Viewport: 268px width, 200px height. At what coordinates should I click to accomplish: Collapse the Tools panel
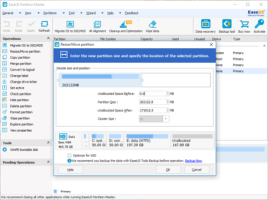(x=48, y=142)
